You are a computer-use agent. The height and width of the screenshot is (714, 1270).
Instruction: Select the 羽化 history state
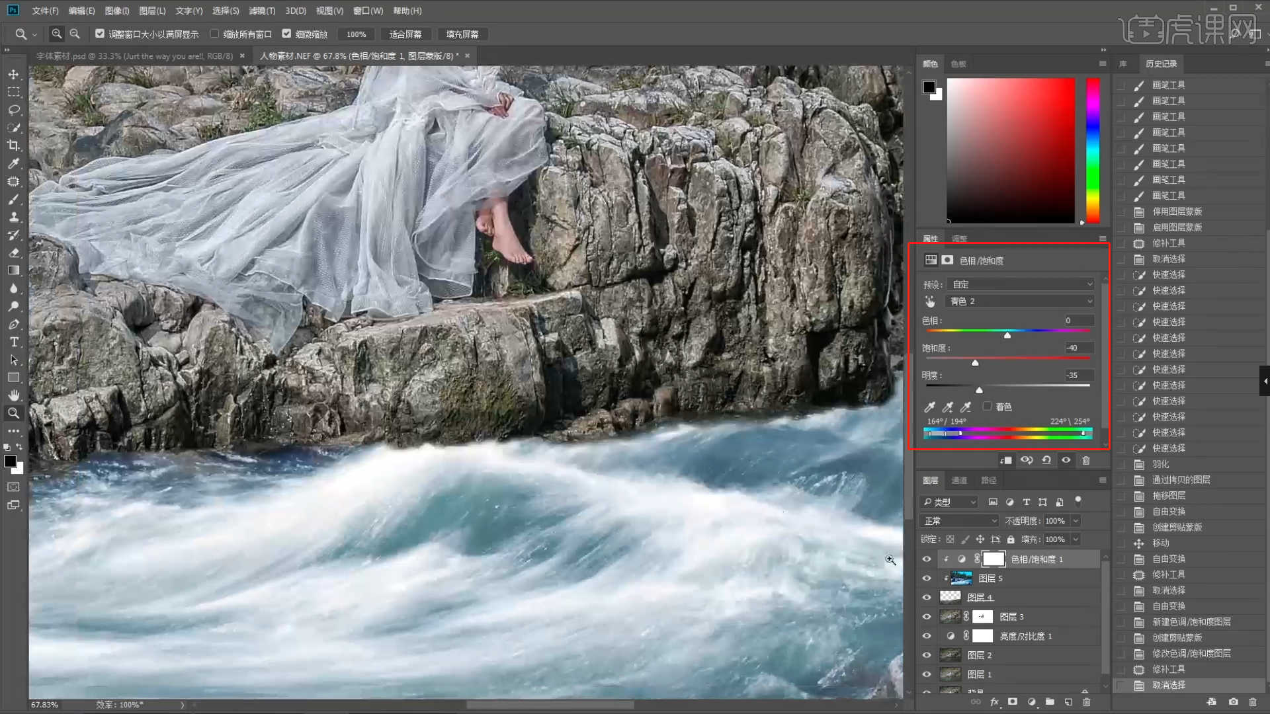click(x=1160, y=464)
